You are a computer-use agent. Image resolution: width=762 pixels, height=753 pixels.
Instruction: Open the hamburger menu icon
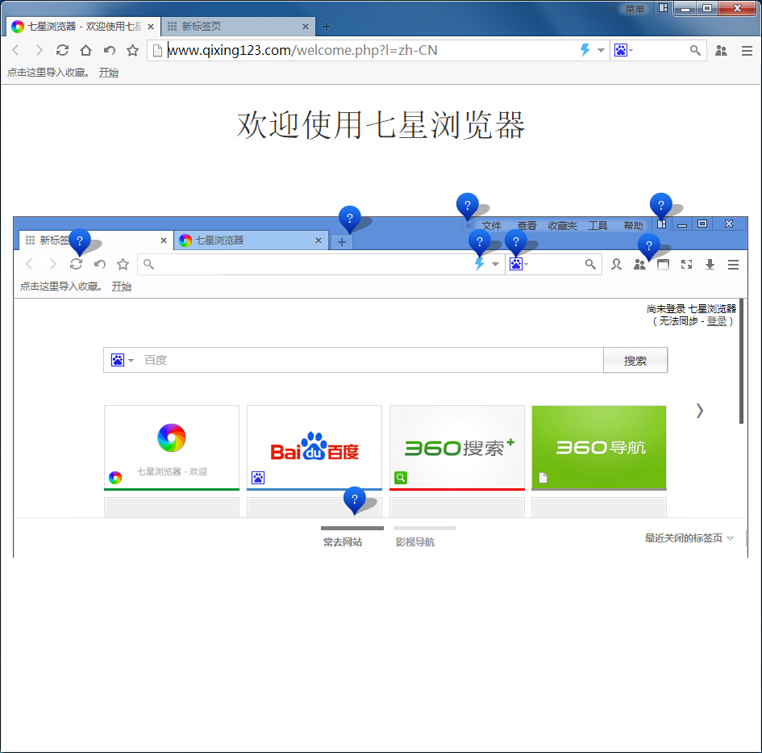(x=747, y=50)
